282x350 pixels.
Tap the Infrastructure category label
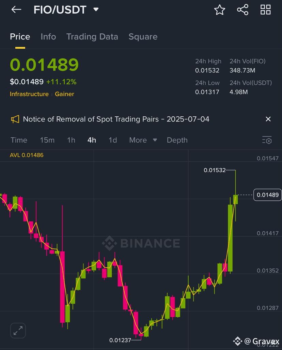coord(29,94)
